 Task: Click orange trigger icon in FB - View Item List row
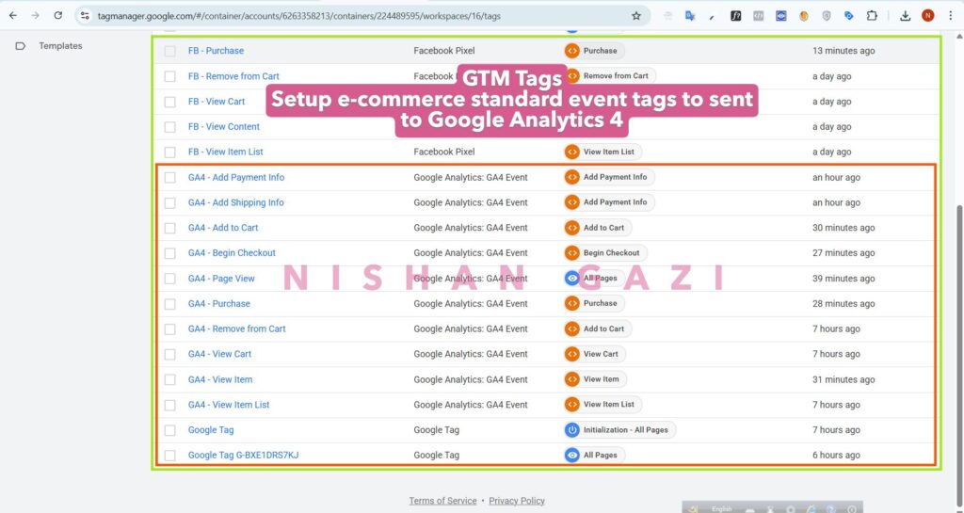[x=571, y=152]
